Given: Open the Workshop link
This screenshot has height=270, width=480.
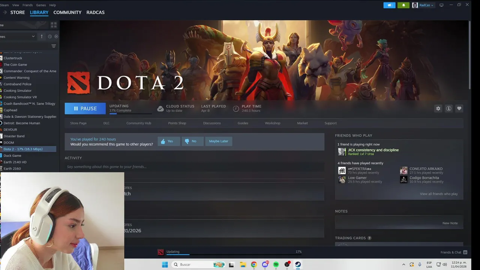Looking at the screenshot, I should 273,123.
